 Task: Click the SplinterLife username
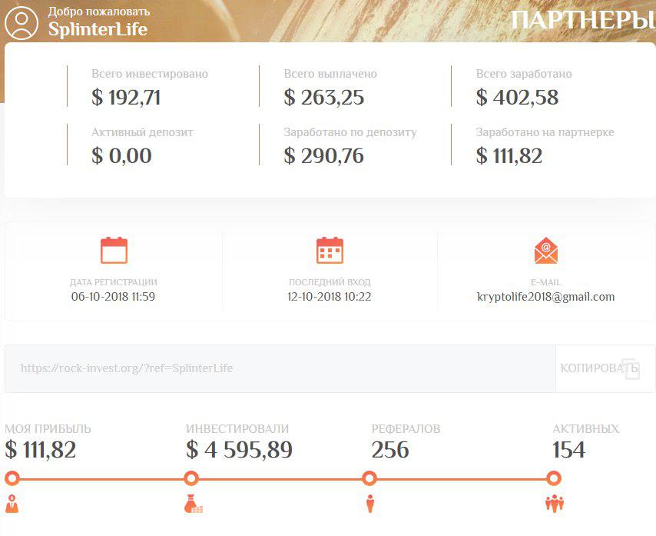pyautogui.click(x=98, y=30)
